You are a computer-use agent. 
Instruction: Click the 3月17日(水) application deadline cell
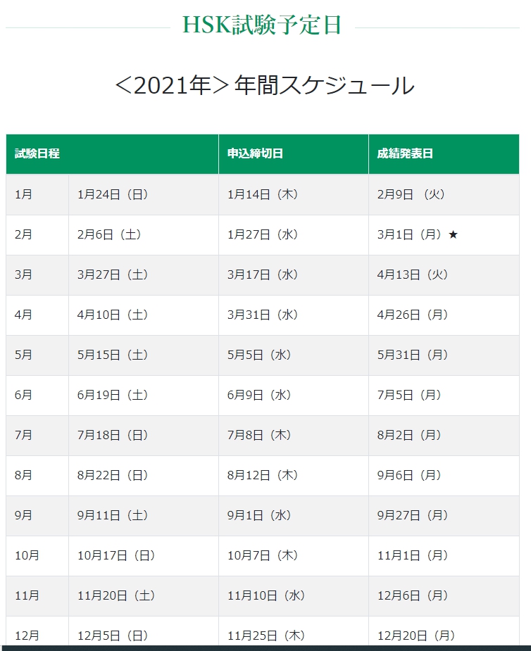[263, 274]
